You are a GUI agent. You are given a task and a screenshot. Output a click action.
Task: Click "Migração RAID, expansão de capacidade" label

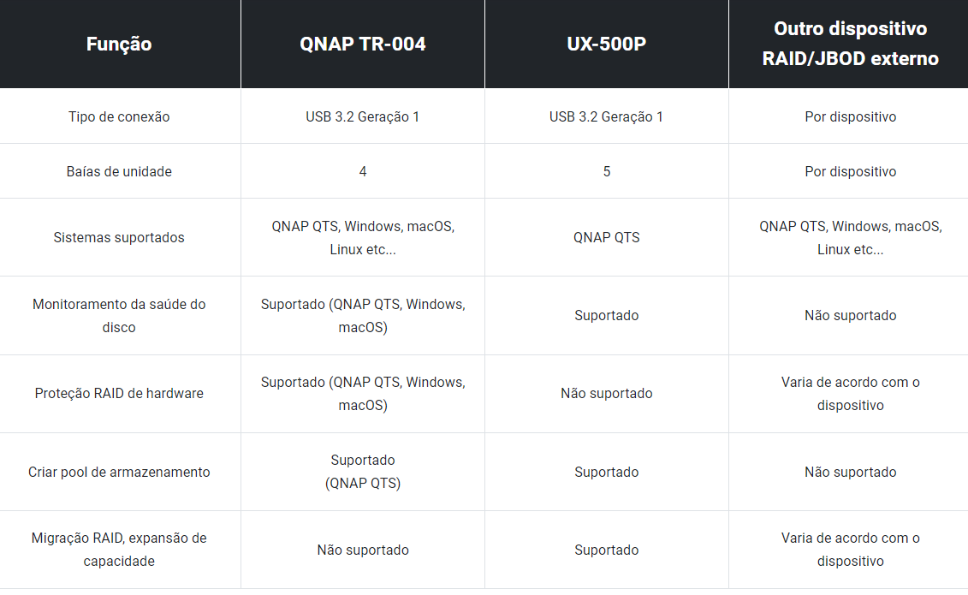point(119,550)
